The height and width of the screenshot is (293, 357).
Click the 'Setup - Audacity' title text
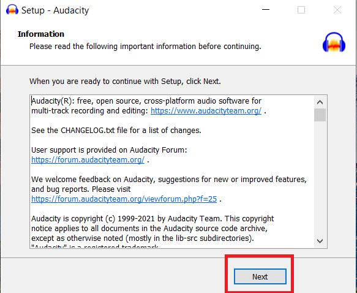pyautogui.click(x=55, y=10)
